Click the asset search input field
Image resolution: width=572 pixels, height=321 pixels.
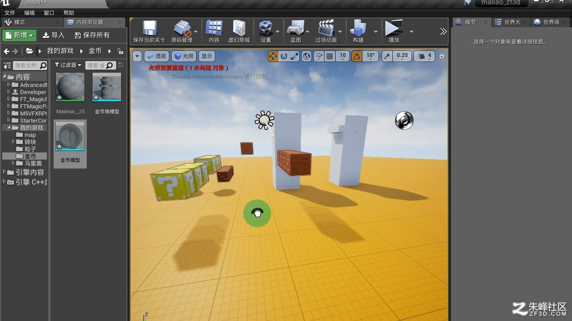pyautogui.click(x=101, y=66)
